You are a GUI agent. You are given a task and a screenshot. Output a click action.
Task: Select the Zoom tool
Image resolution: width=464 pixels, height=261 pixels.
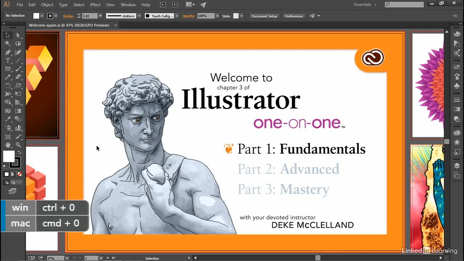coord(18,145)
